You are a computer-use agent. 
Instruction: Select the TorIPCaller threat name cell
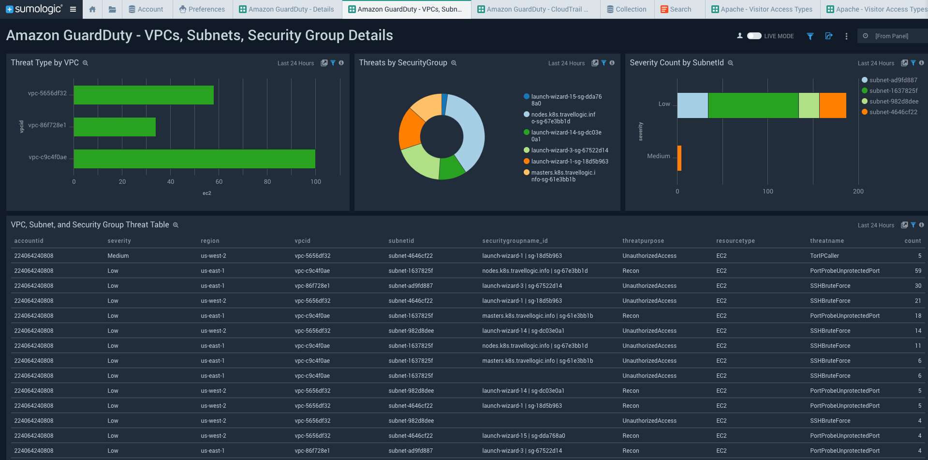(825, 256)
